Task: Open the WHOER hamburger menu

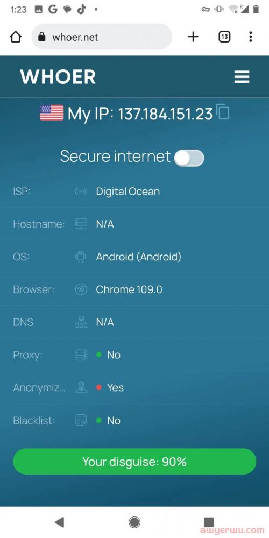Action: pyautogui.click(x=242, y=77)
